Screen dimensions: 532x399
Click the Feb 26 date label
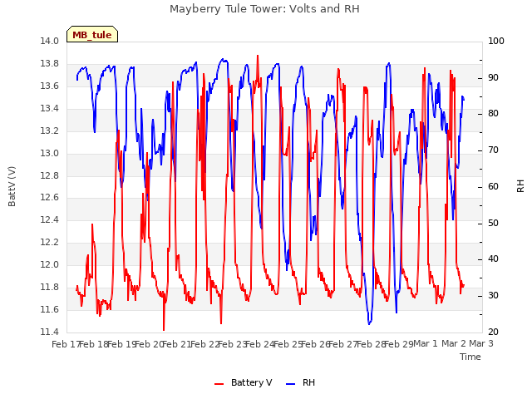pos(316,344)
